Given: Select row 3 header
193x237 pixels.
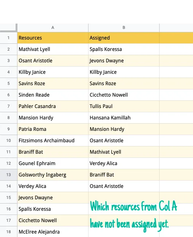Looking at the screenshot, I should click(9, 60).
